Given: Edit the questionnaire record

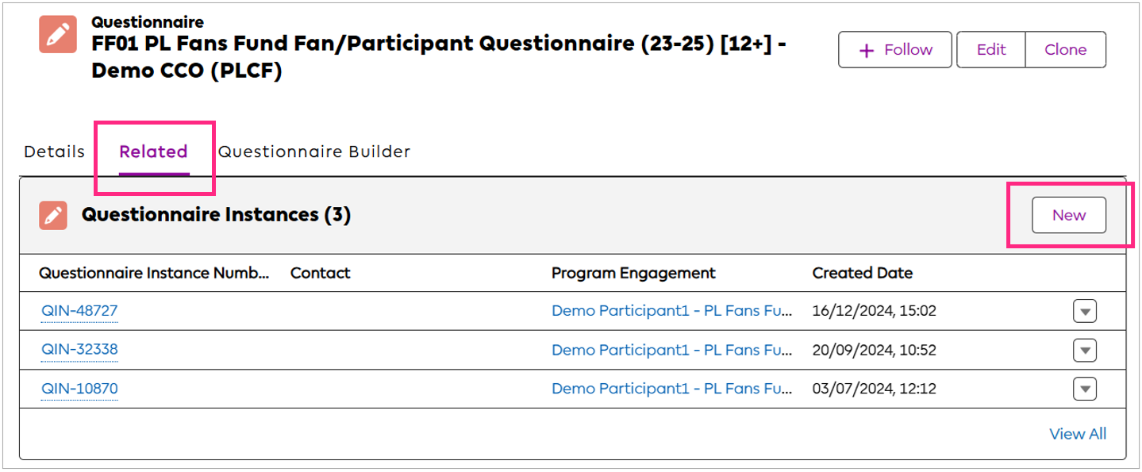Looking at the screenshot, I should coord(990,49).
